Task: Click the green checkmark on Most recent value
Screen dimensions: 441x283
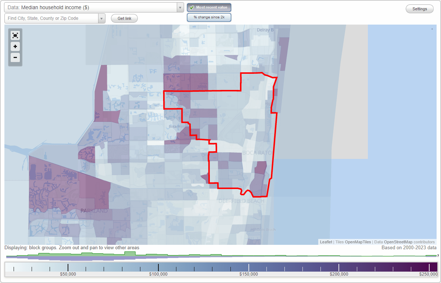Action: point(192,7)
